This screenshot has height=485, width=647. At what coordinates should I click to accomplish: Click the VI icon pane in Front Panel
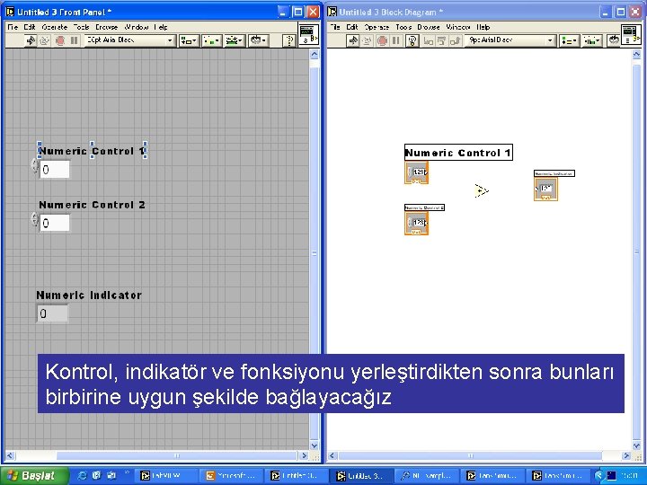[x=308, y=34]
